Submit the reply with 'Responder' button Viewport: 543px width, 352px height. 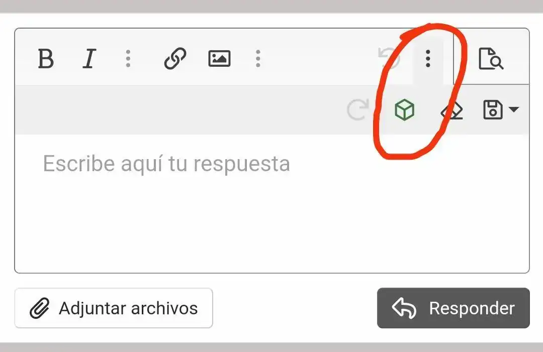(x=454, y=308)
